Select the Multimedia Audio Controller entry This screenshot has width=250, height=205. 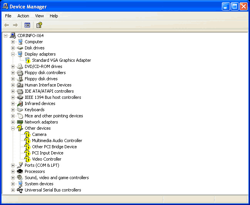57,141
